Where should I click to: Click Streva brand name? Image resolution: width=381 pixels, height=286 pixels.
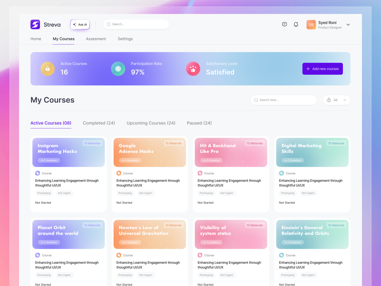pos(52,24)
